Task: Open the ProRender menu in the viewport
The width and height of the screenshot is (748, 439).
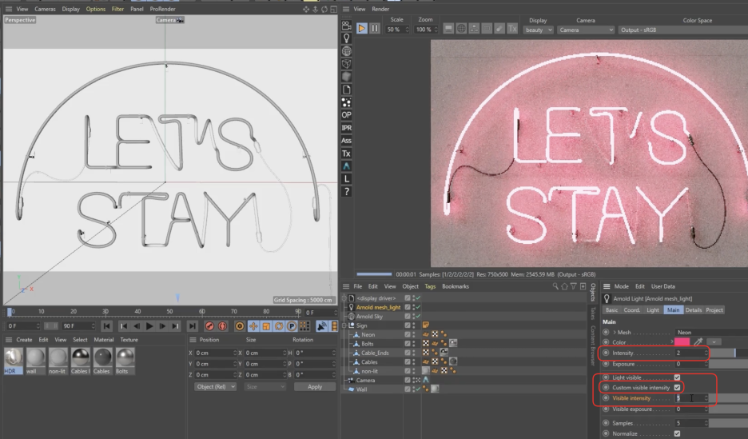Action: (x=163, y=9)
